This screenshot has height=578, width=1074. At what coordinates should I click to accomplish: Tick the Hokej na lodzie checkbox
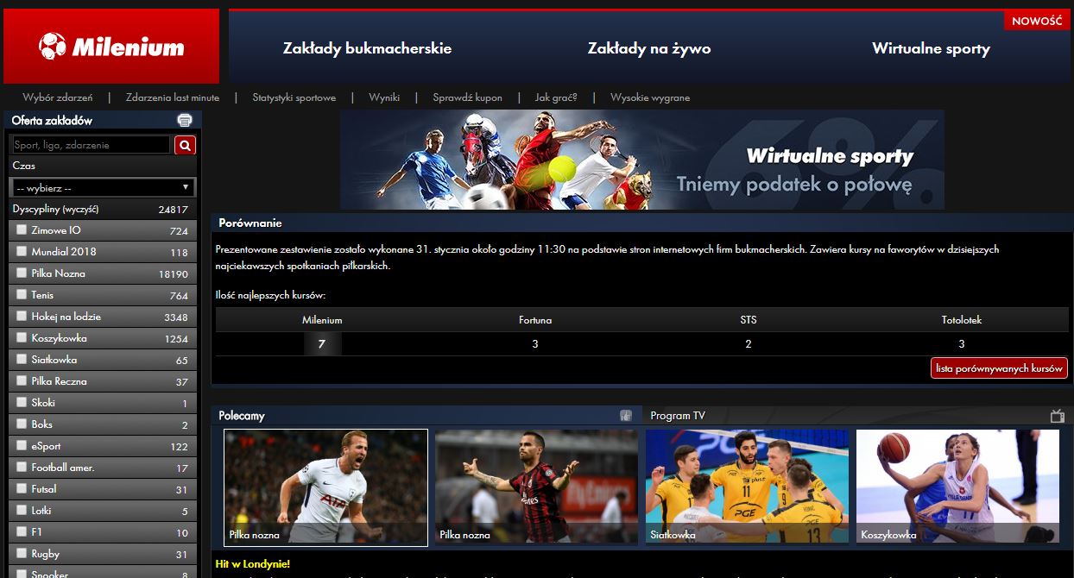pos(21,317)
